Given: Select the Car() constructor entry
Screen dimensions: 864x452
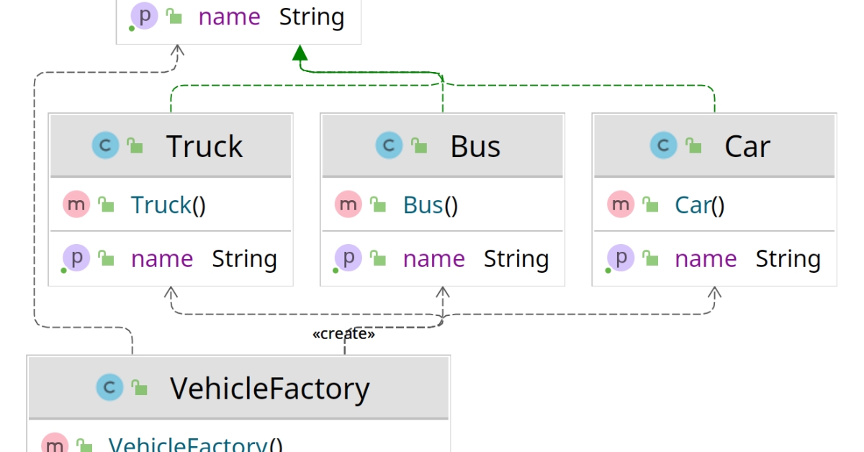Looking at the screenshot, I should (700, 205).
